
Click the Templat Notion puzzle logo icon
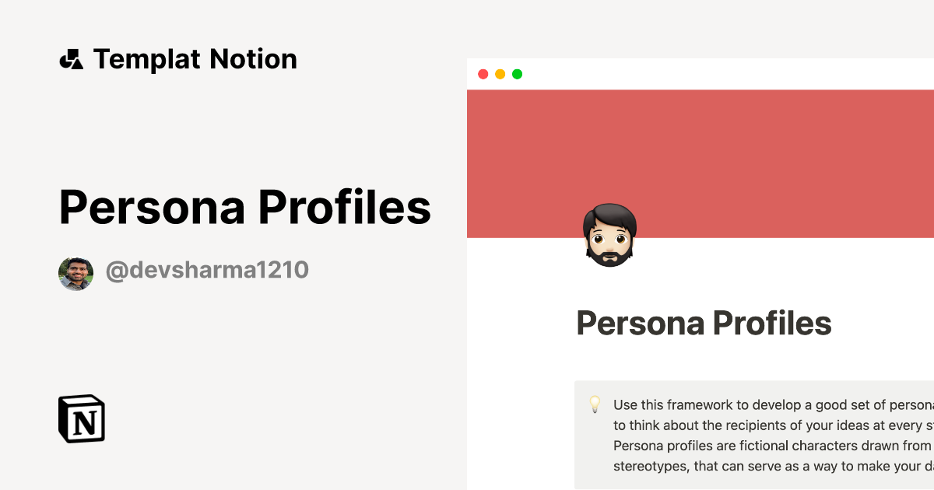tap(72, 58)
